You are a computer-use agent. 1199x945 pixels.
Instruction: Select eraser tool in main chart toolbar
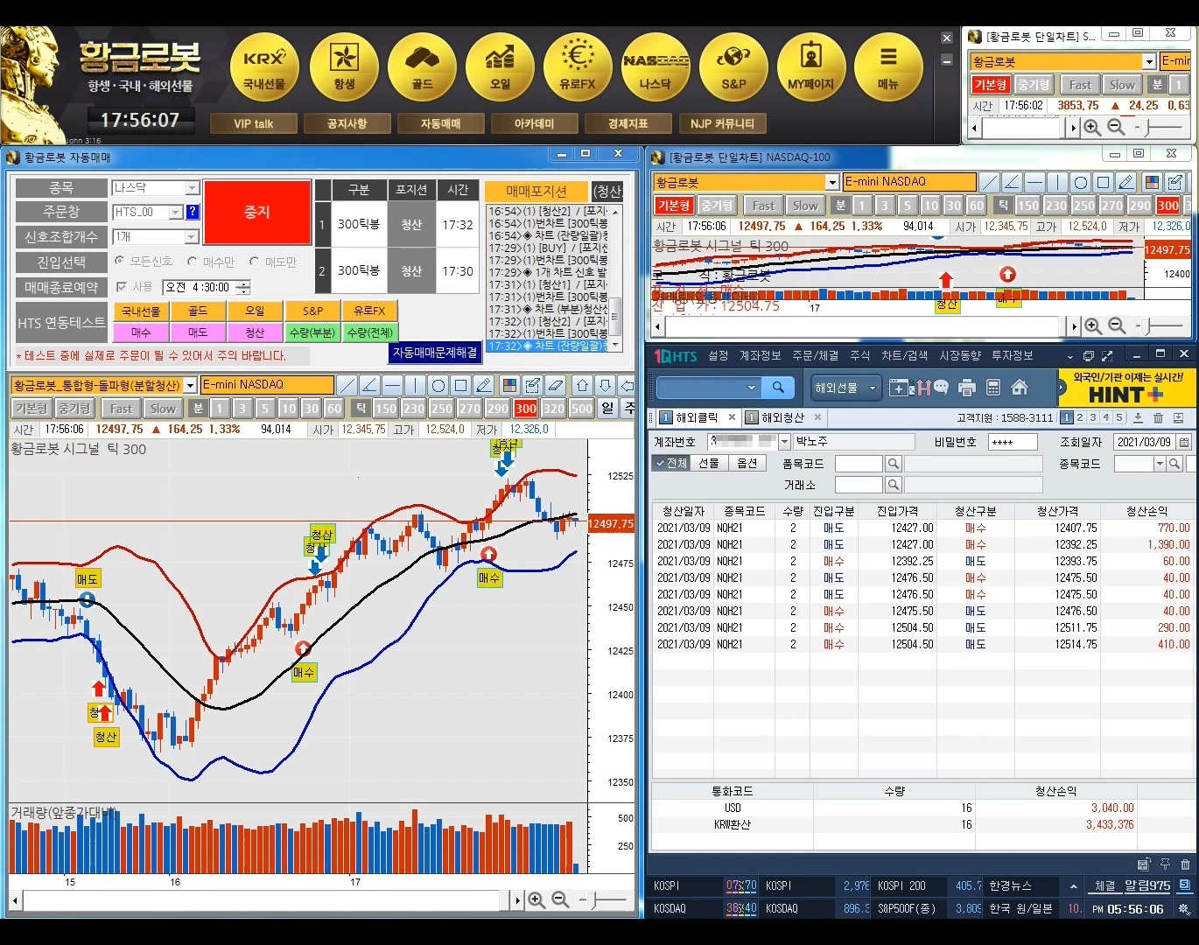point(555,385)
